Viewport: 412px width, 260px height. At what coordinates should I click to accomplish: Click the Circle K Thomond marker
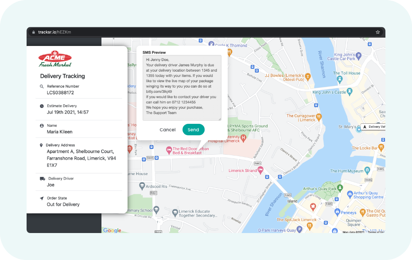pos(211,44)
